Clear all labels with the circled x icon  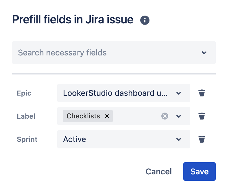point(165,116)
